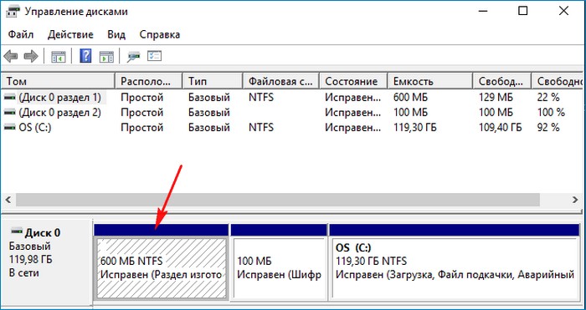Click drive icon of Диск 0 раздел 1
Screen dimensions: 586x310
(x=10, y=98)
